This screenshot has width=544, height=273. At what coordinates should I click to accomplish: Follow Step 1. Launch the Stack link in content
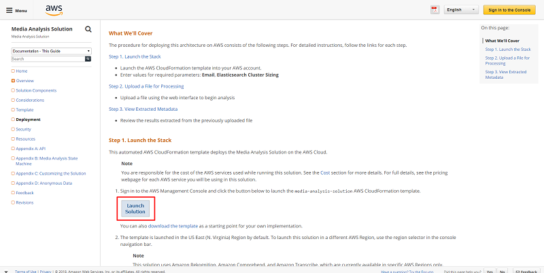[x=135, y=56]
